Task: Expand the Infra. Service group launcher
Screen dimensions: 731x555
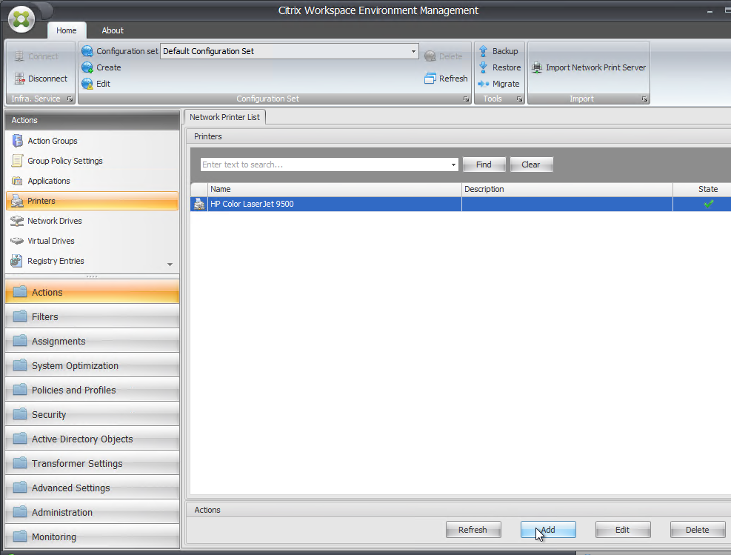Action: pos(70,99)
